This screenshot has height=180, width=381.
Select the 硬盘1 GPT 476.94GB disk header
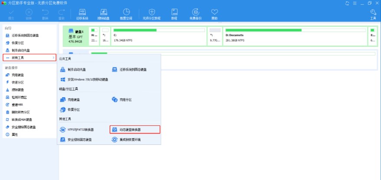[75, 36]
